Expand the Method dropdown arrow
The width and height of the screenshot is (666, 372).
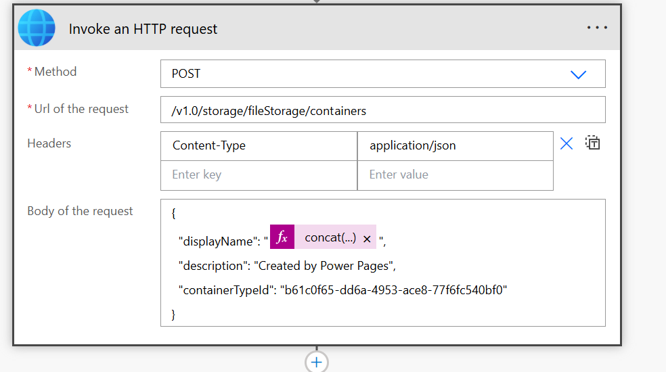(x=578, y=74)
